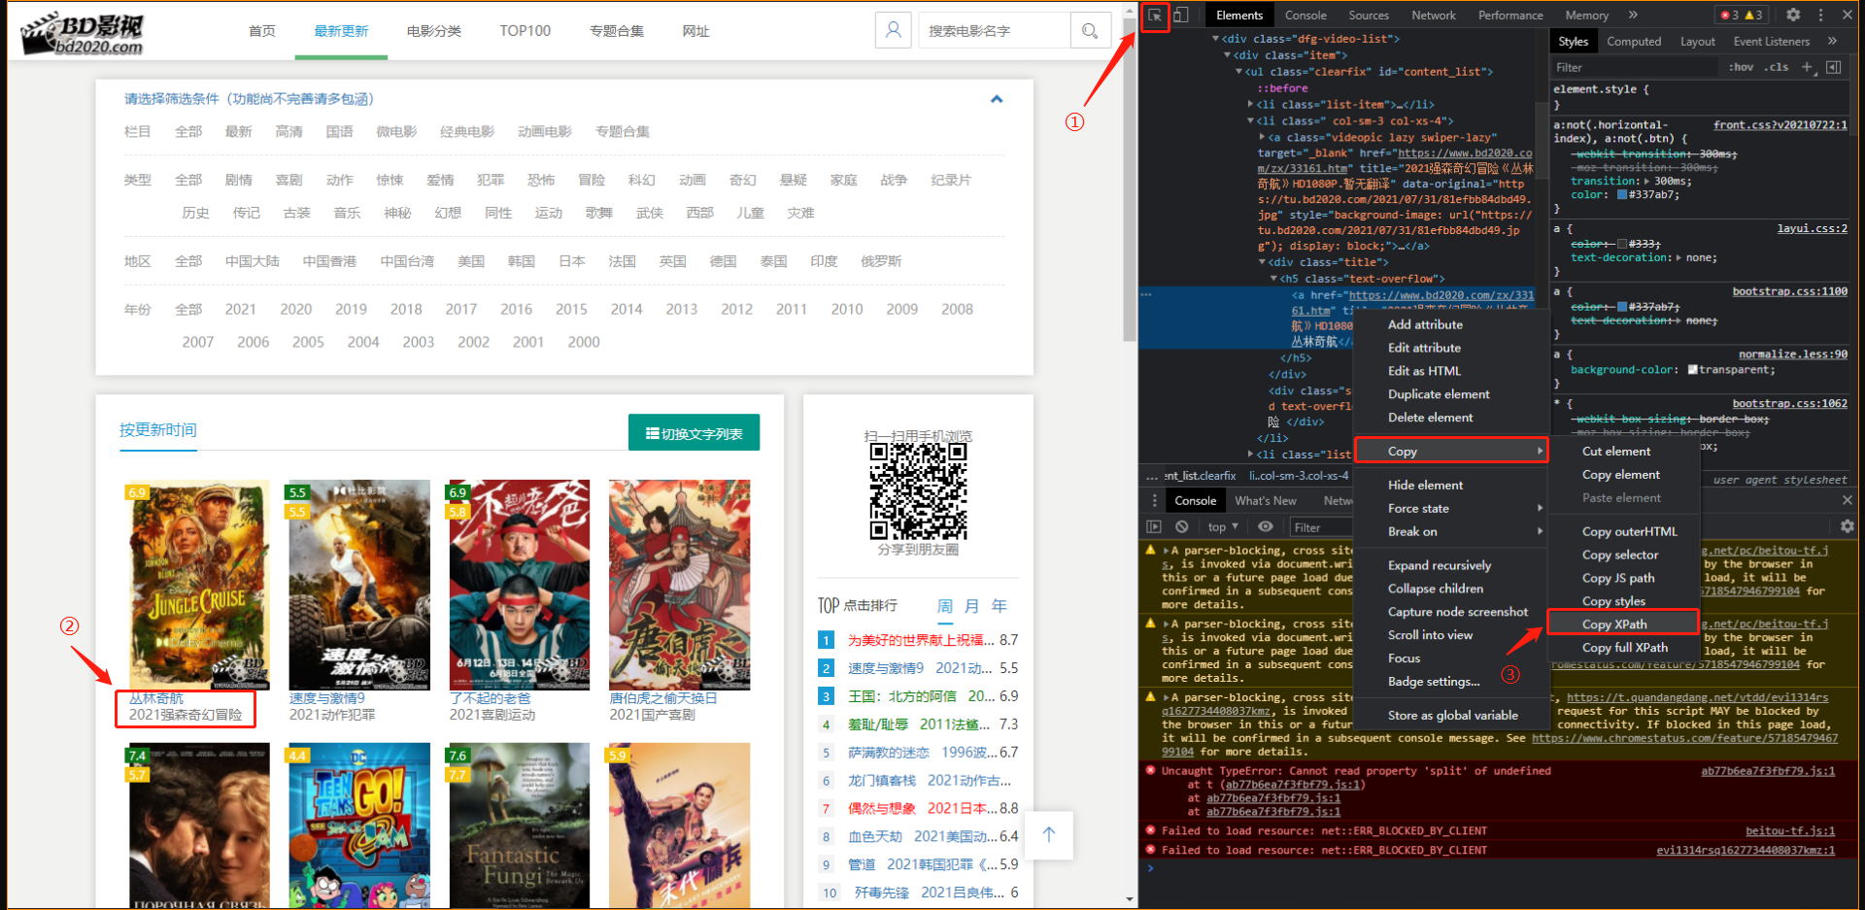Filter by region 美国
This screenshot has height=910, width=1865.
point(471,261)
